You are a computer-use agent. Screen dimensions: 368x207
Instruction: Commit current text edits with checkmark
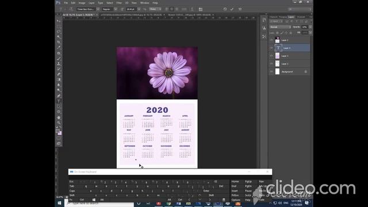point(232,9)
